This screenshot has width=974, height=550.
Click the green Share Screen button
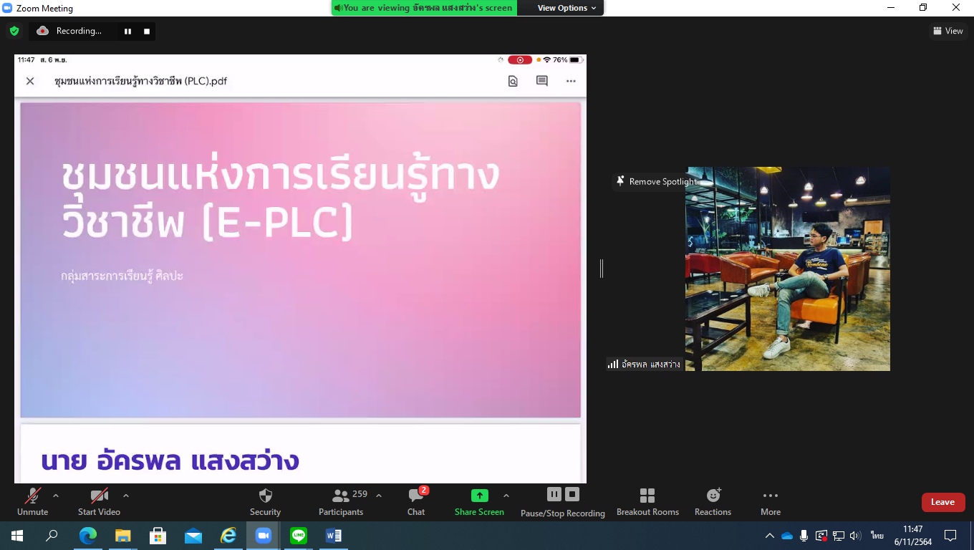pyautogui.click(x=479, y=501)
